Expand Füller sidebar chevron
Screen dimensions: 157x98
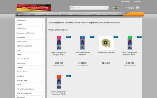point(42,50)
